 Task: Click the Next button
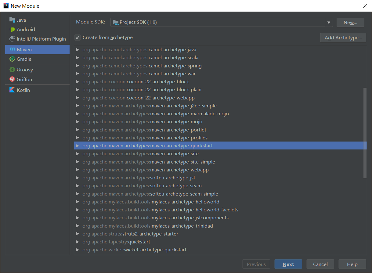point(288,264)
